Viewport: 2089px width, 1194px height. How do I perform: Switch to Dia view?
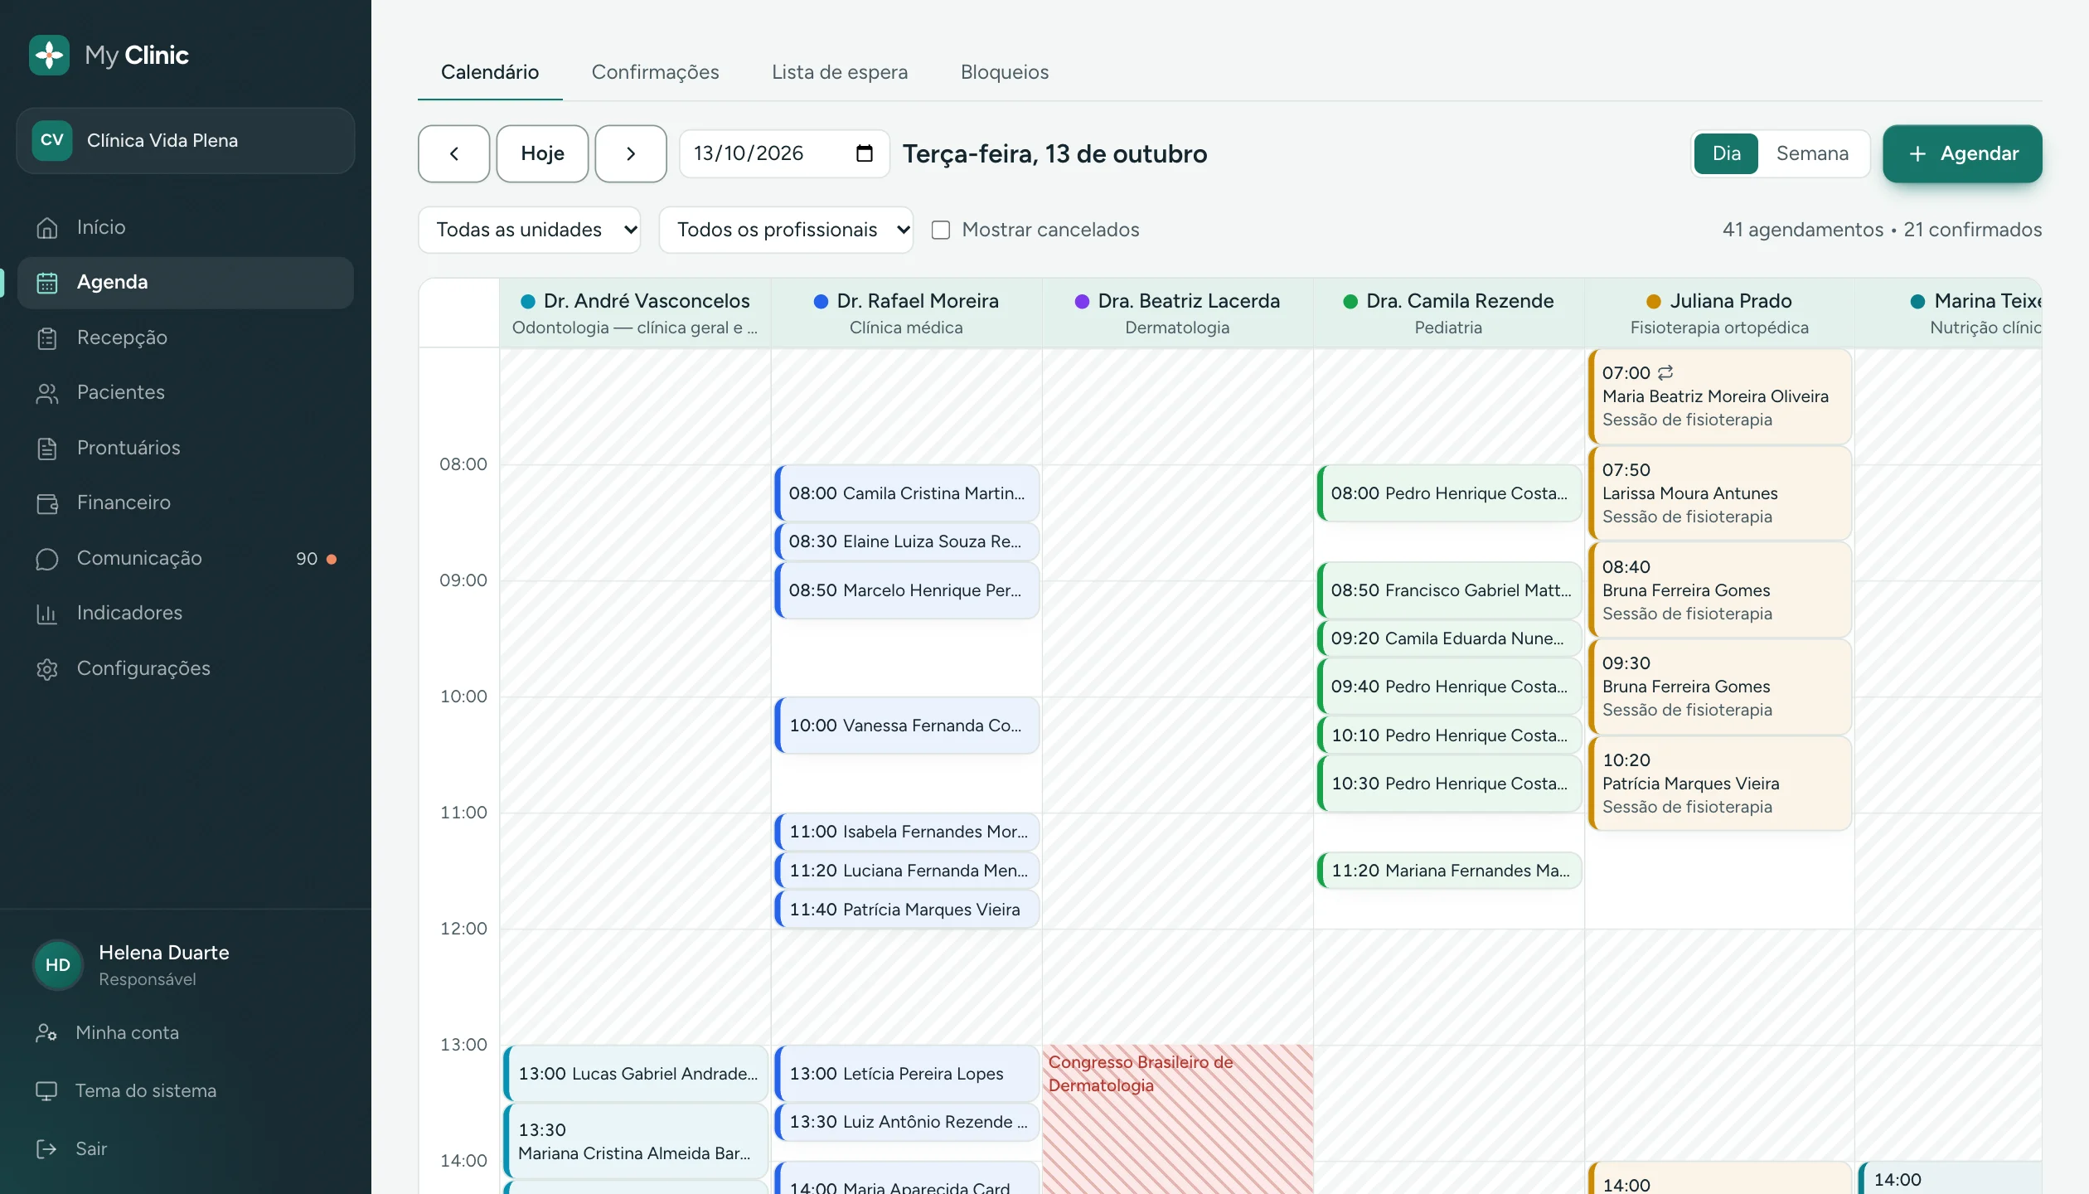click(1726, 153)
